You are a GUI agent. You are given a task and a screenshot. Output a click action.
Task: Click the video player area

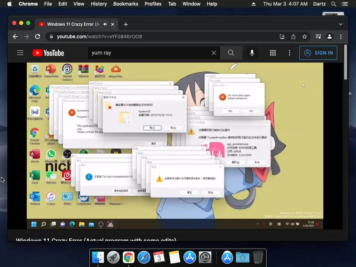pos(175,146)
